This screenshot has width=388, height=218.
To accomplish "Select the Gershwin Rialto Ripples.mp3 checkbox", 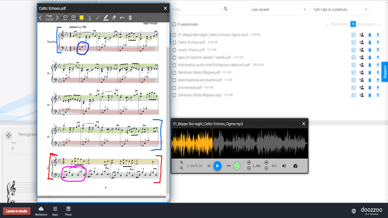I will 174,95.
